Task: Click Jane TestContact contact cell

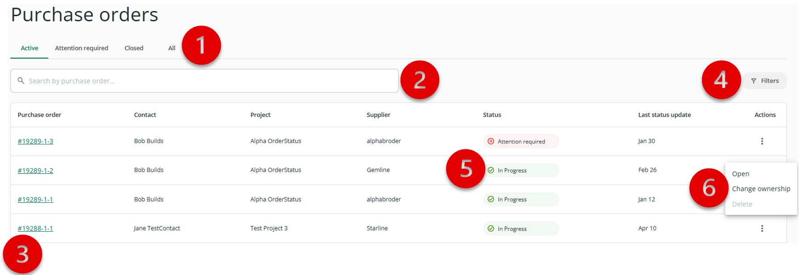Action: tap(157, 228)
